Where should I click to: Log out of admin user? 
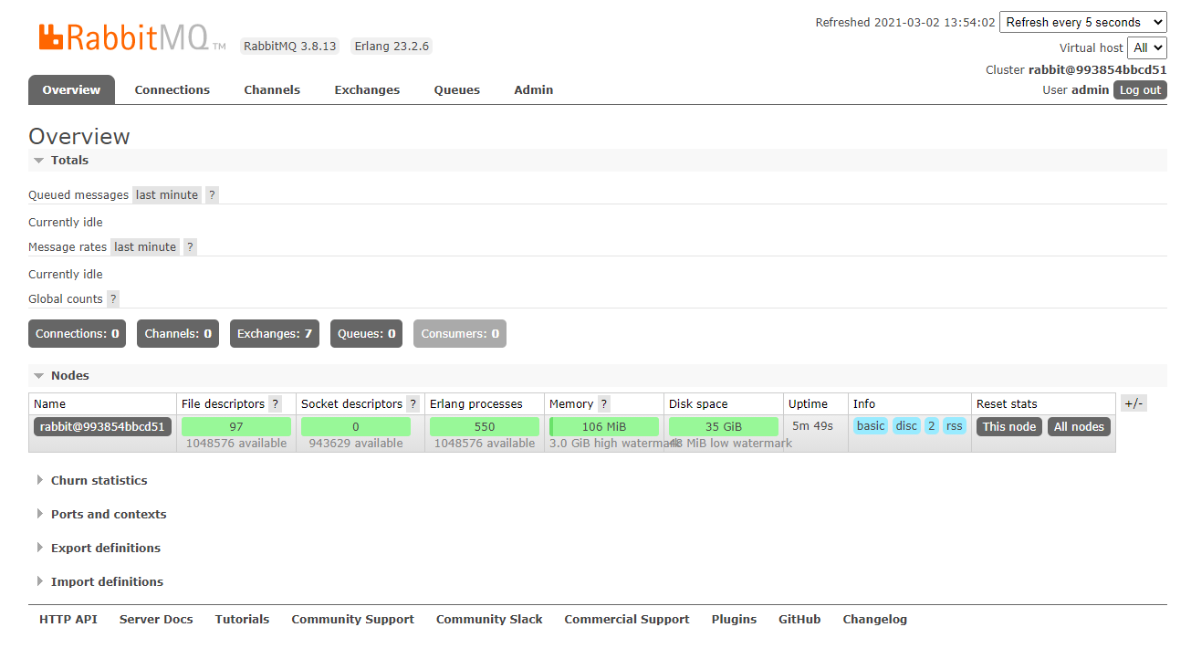[x=1140, y=89]
